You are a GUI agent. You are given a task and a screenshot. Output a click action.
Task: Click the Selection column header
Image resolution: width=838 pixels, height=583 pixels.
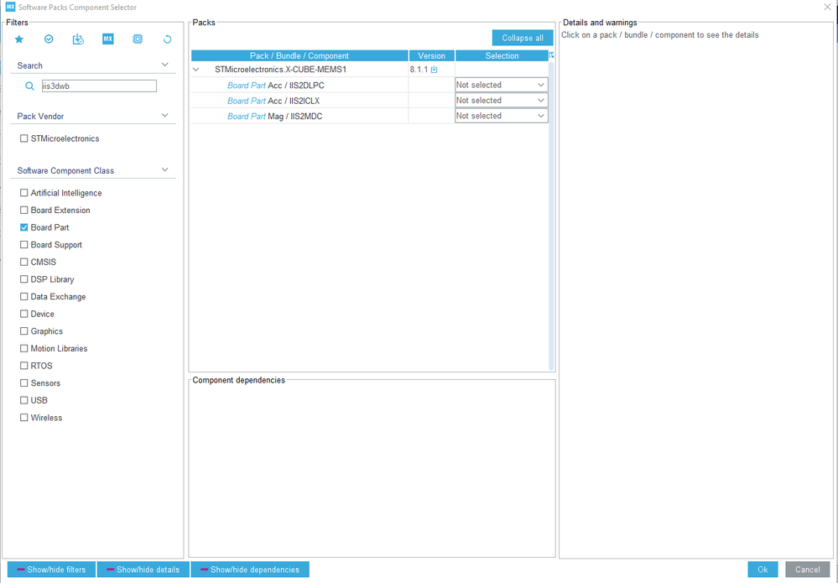tap(502, 55)
